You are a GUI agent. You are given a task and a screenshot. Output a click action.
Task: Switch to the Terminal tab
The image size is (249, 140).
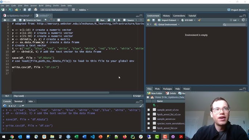point(18,101)
